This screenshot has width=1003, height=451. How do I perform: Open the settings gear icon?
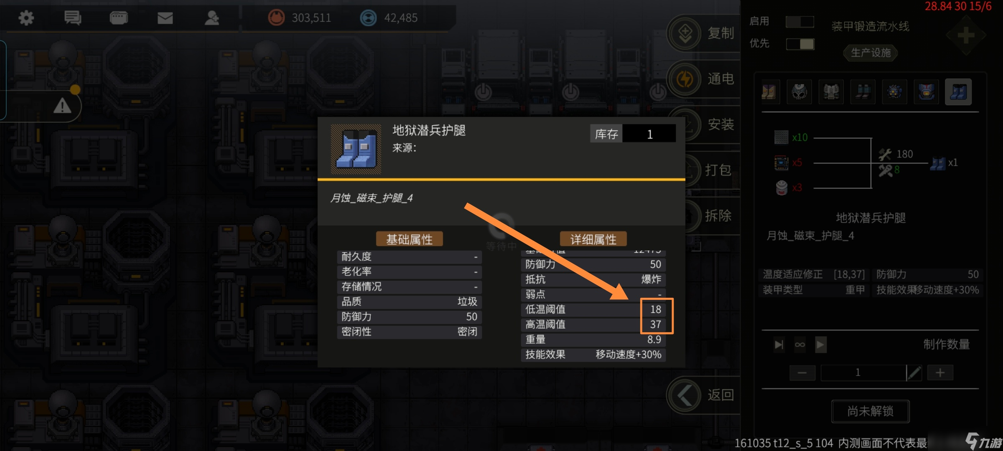[26, 18]
